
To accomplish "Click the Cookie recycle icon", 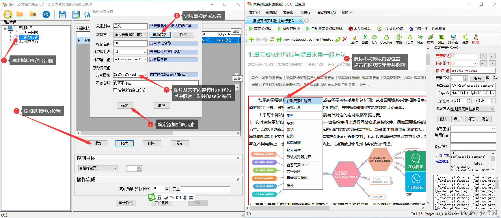I will (386, 39).
